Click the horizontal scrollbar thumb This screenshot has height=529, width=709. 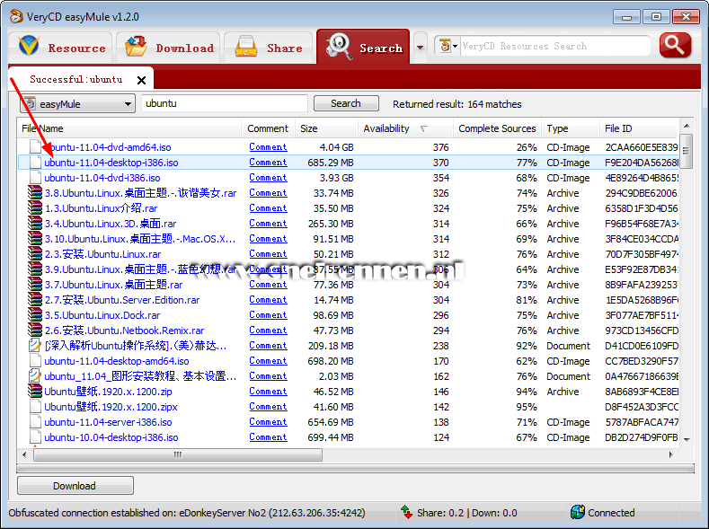[178, 454]
